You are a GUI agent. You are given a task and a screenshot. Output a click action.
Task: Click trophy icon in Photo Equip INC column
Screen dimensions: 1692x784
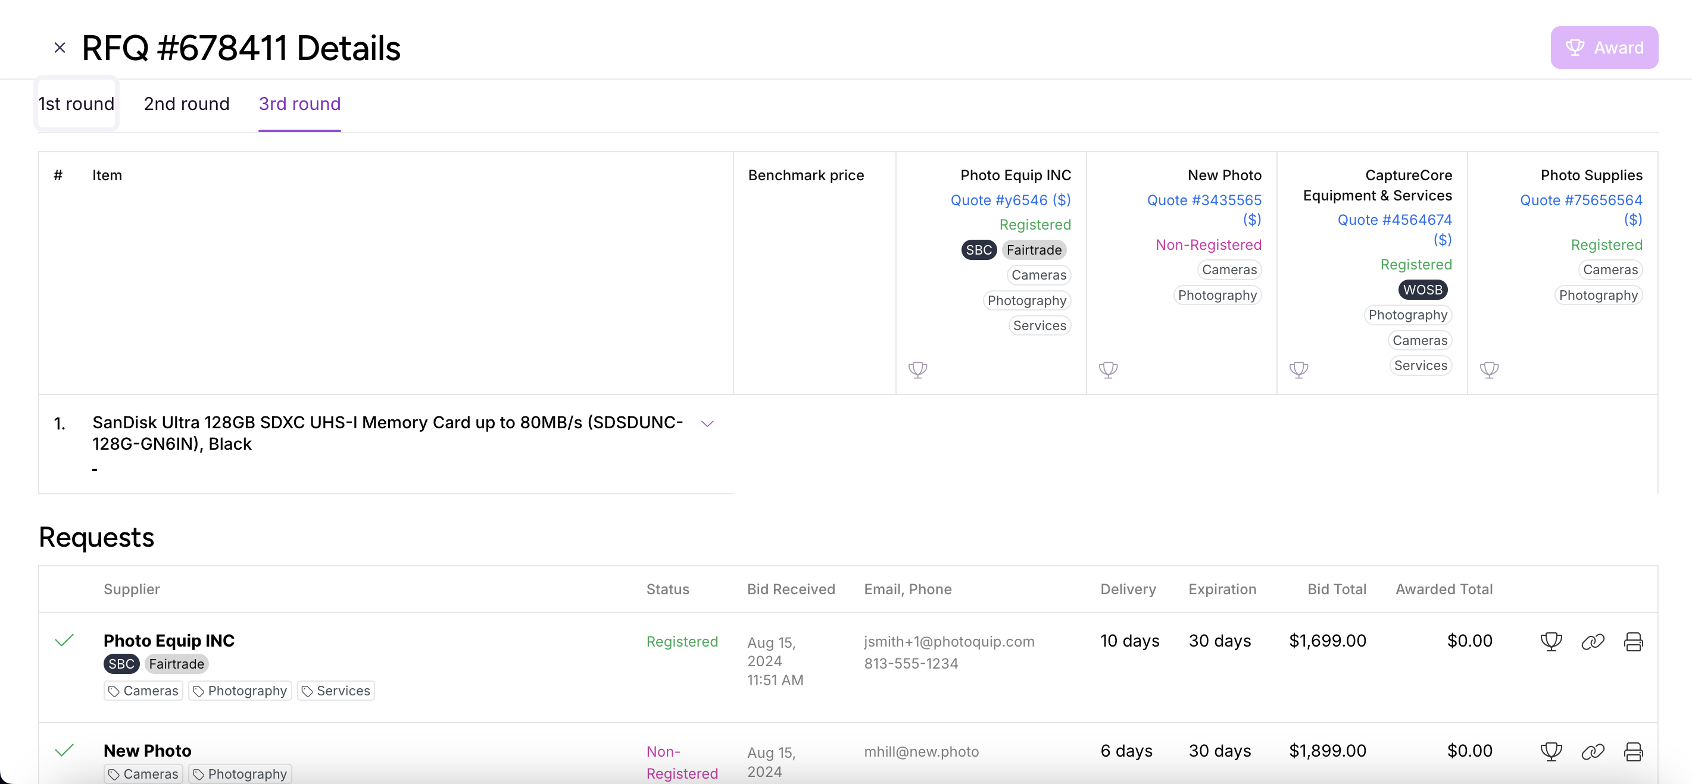917,370
